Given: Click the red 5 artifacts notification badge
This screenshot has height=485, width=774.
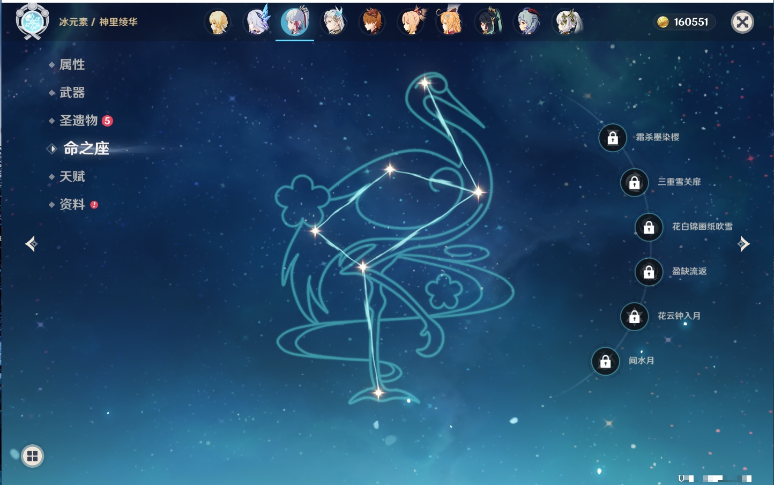Looking at the screenshot, I should click(x=107, y=121).
